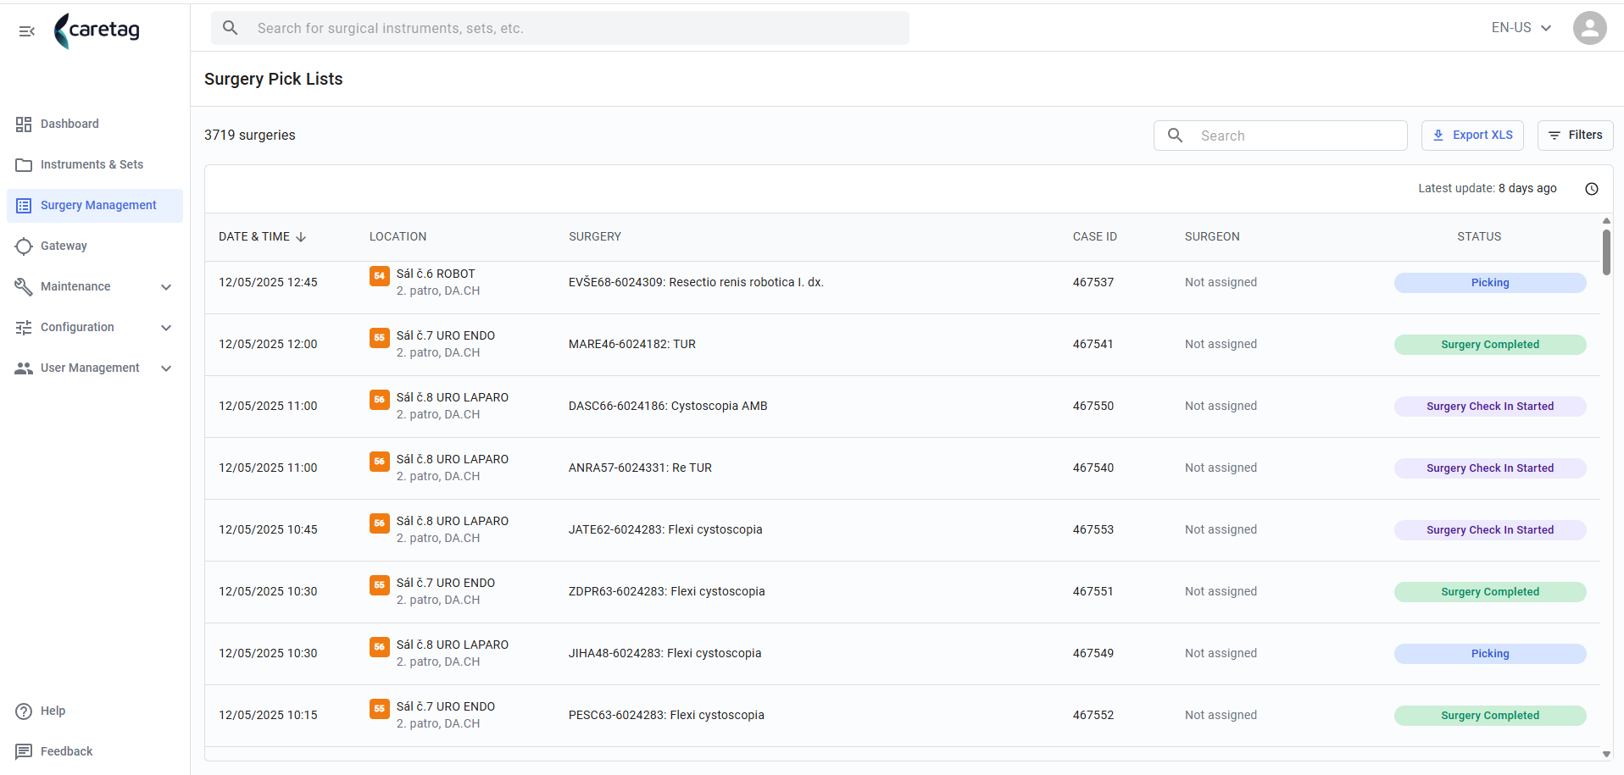Click orange 56 badge in JATE62 row

(x=380, y=523)
